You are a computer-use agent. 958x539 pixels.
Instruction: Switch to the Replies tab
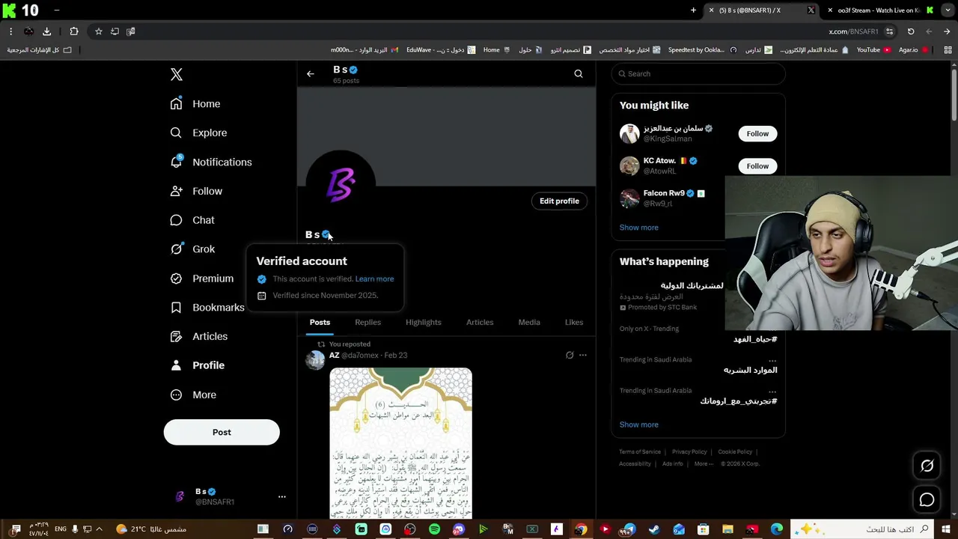pyautogui.click(x=367, y=323)
